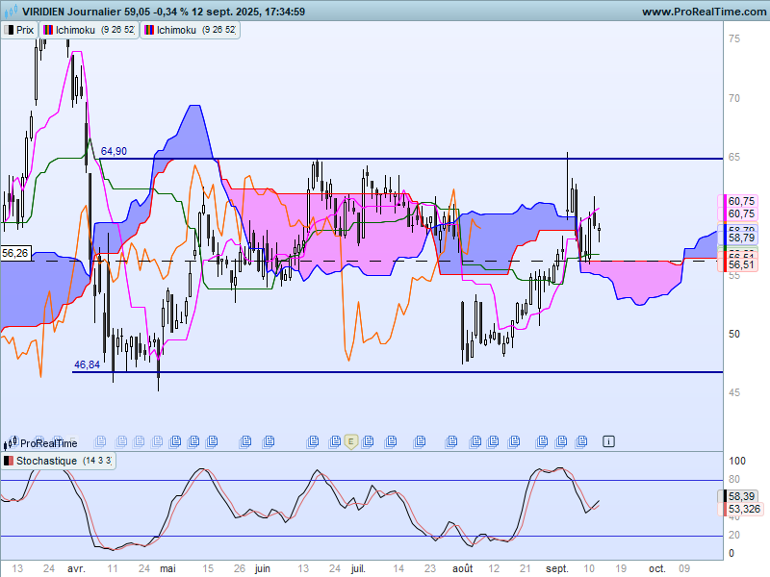Screen dimensions: 770x577
Task: Select the 46,84 support line label
Action: [x=87, y=364]
